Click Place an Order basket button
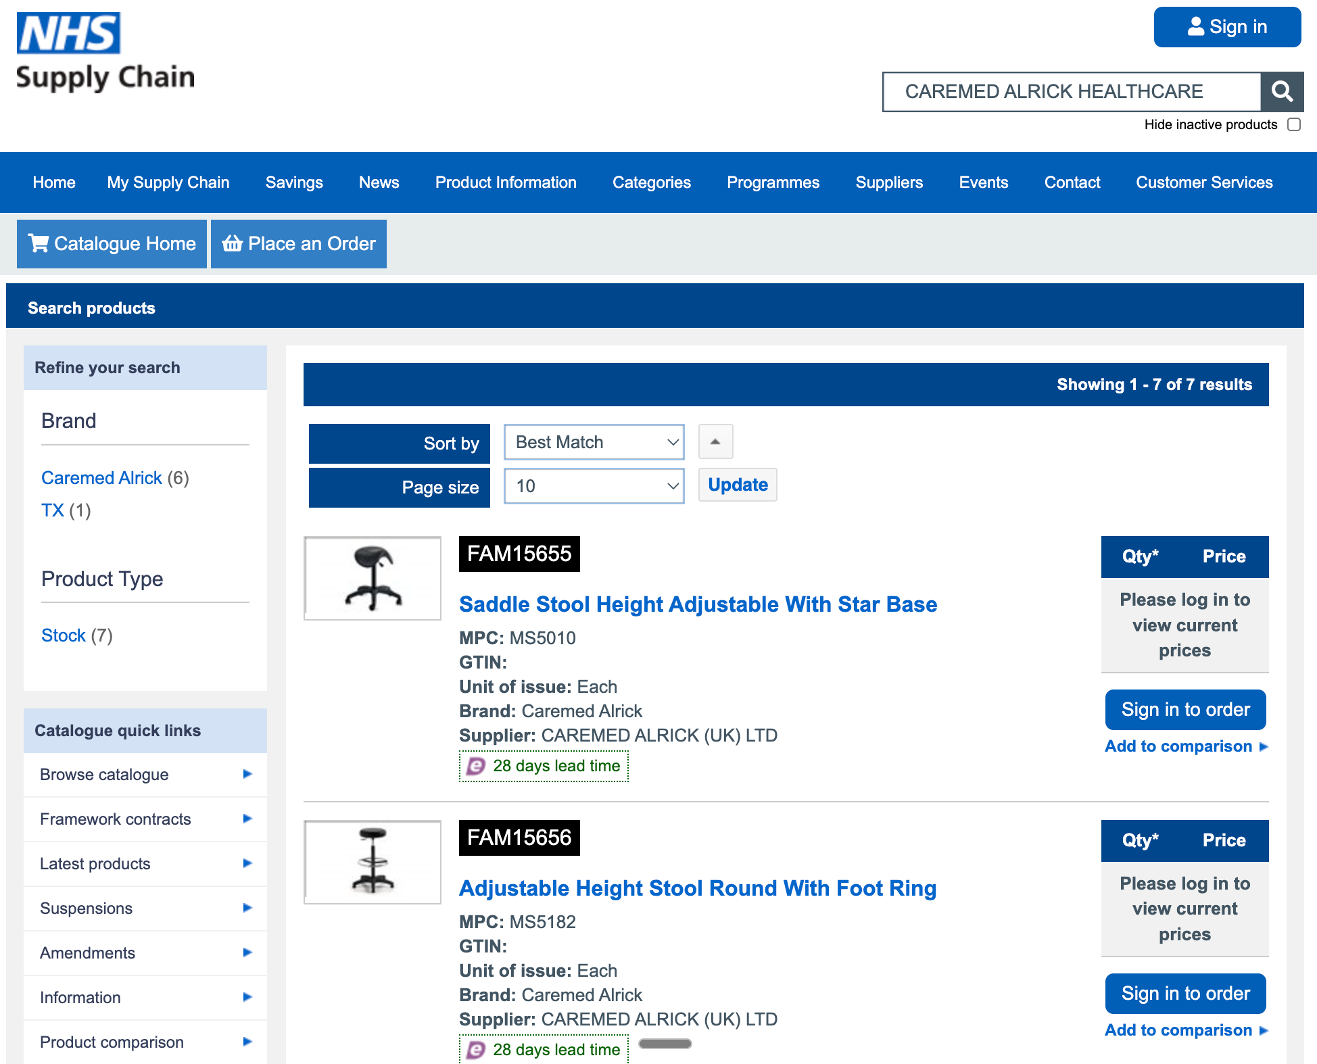The width and height of the screenshot is (1317, 1064). click(x=298, y=243)
